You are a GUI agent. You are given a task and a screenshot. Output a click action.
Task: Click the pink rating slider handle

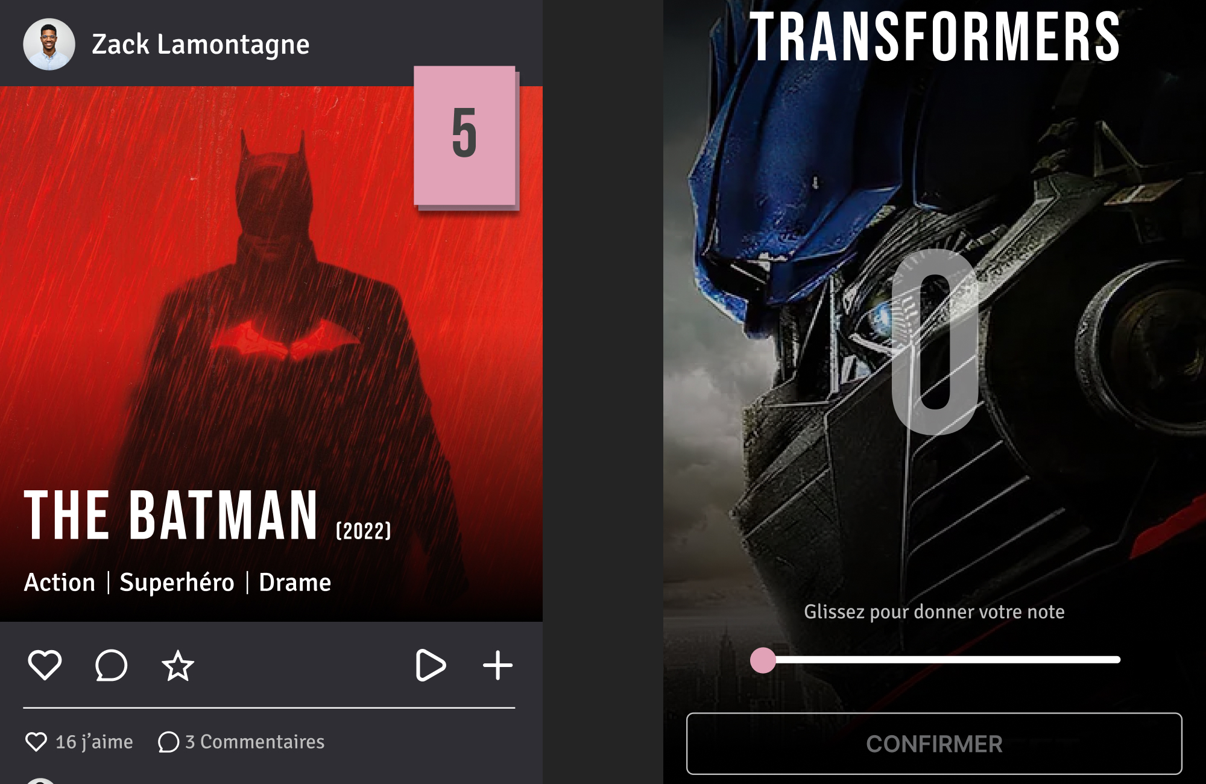click(763, 660)
